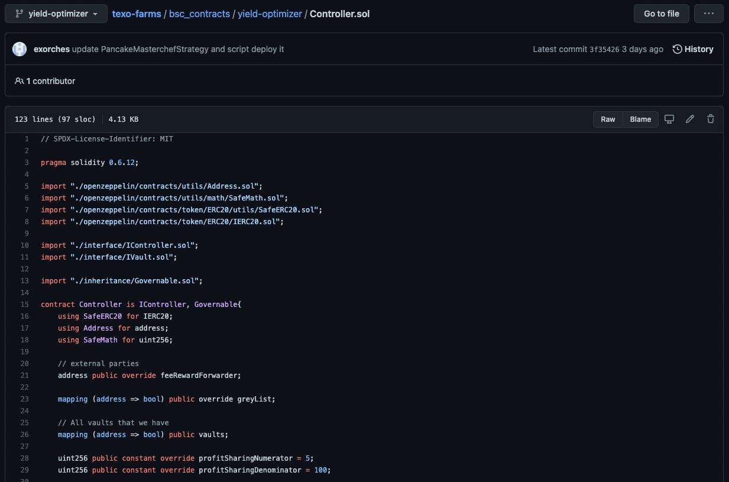729x482 pixels.
Task: Open the exorches author profile link
Action: (x=51, y=49)
